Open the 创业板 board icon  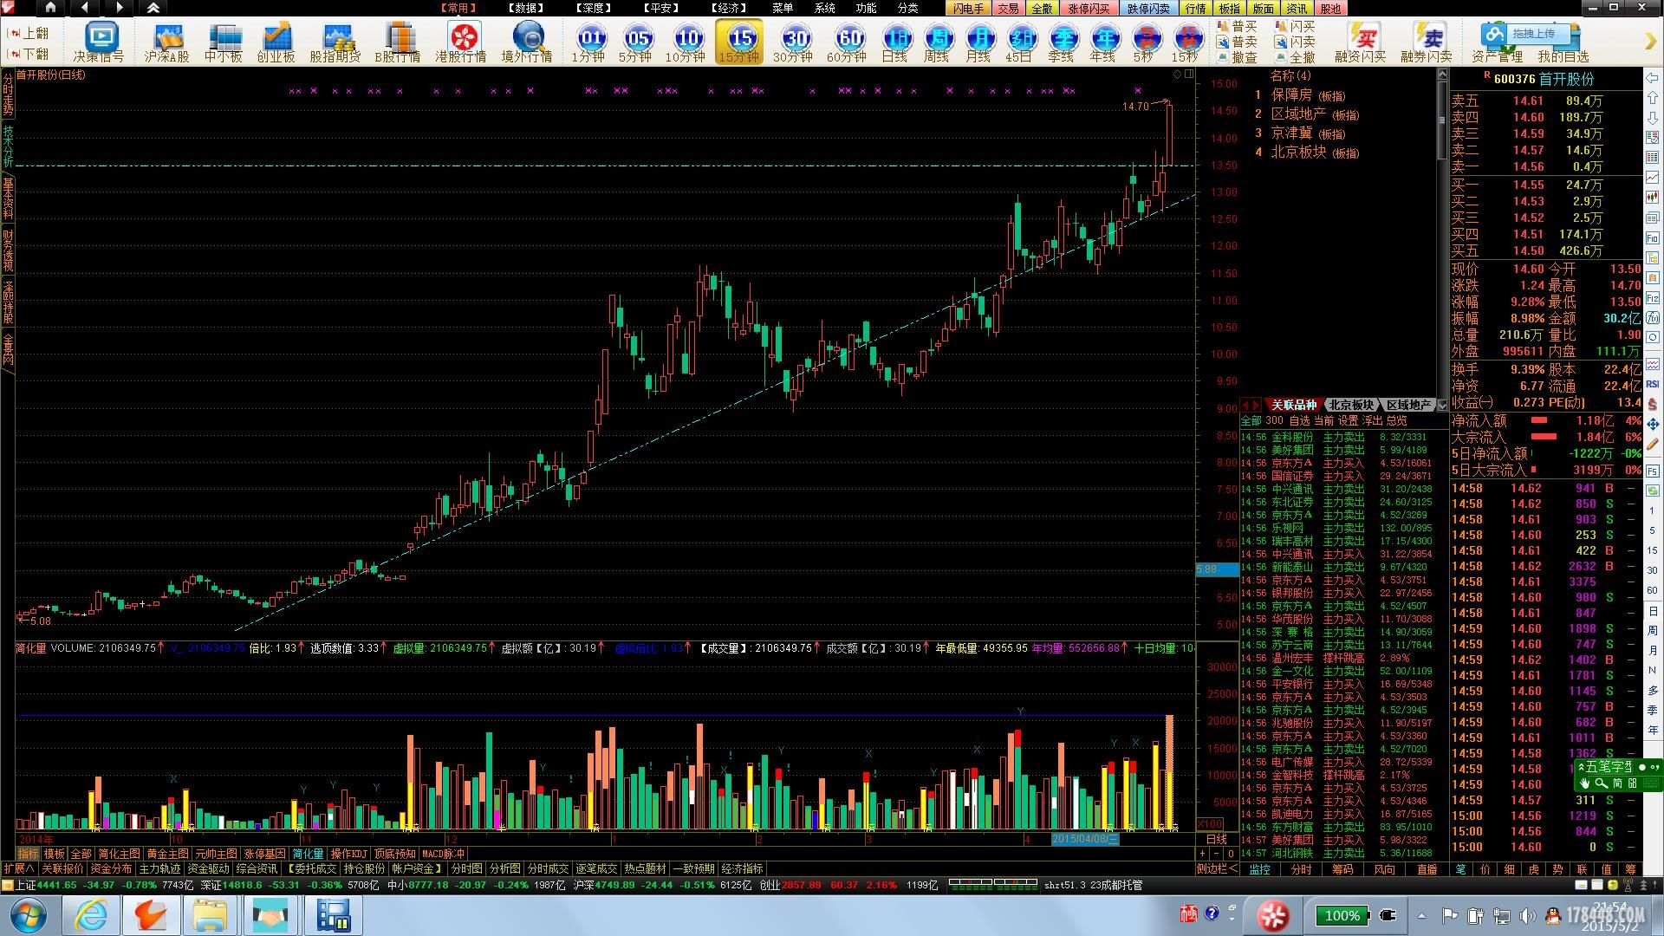pos(276,42)
